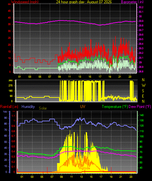Click hour label '19' under the rainfall graph
Screen dimensions: 152x181
coord(111,177)
